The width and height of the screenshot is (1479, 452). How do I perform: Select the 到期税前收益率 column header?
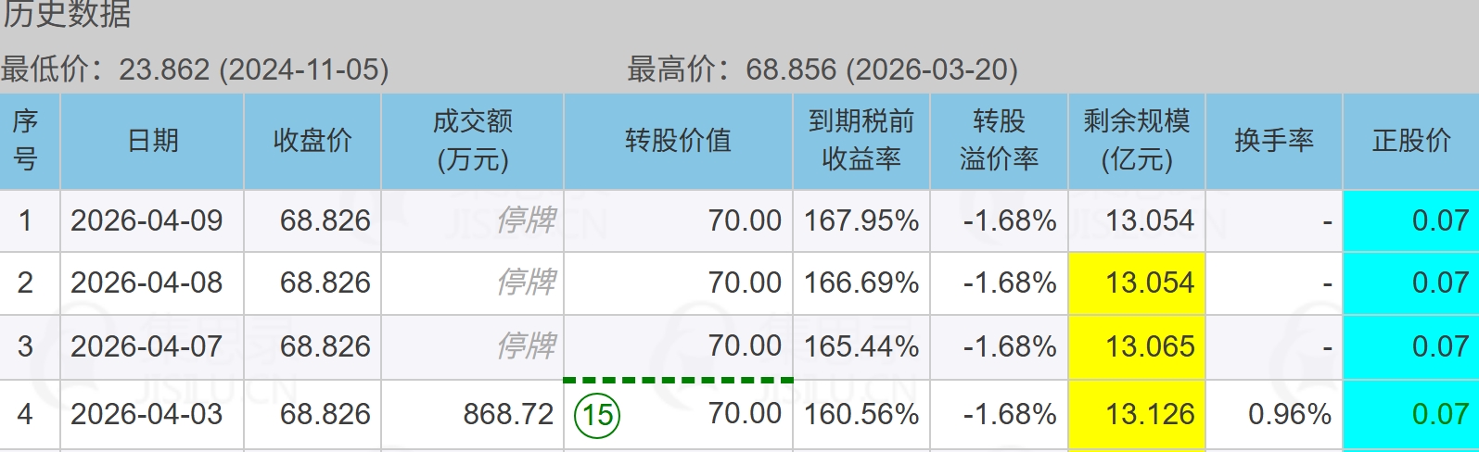click(861, 141)
